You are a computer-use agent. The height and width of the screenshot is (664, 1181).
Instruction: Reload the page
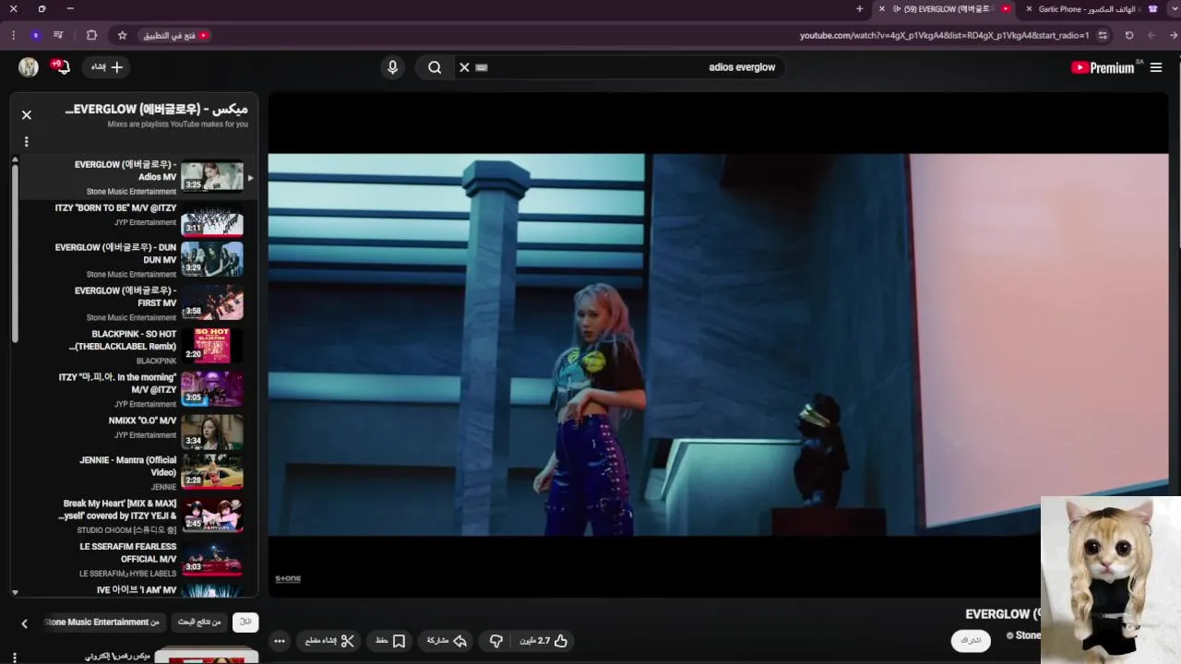1128,35
